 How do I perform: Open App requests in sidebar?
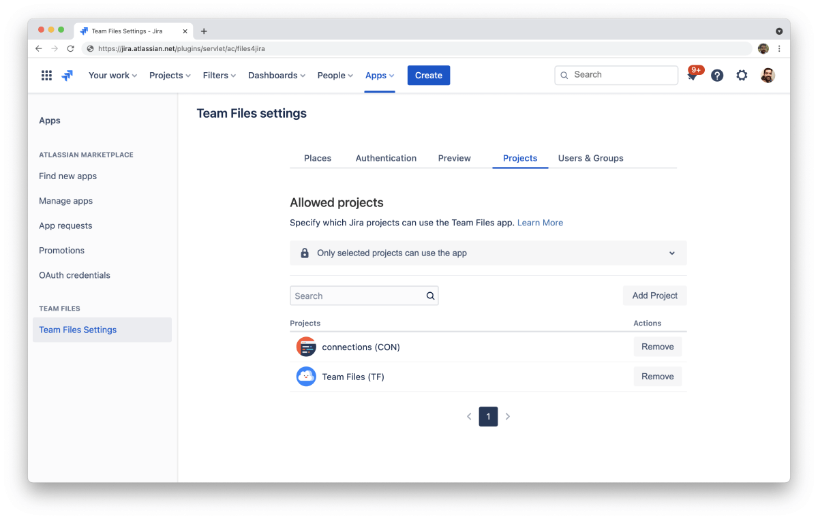[x=65, y=225]
